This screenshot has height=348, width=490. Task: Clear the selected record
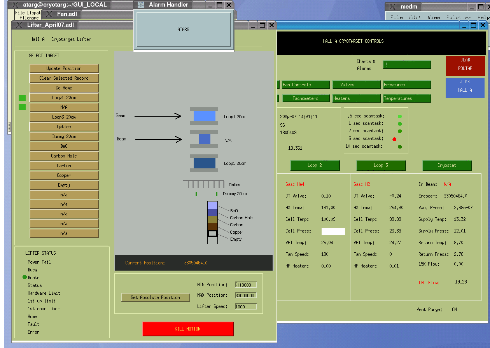[x=64, y=78]
